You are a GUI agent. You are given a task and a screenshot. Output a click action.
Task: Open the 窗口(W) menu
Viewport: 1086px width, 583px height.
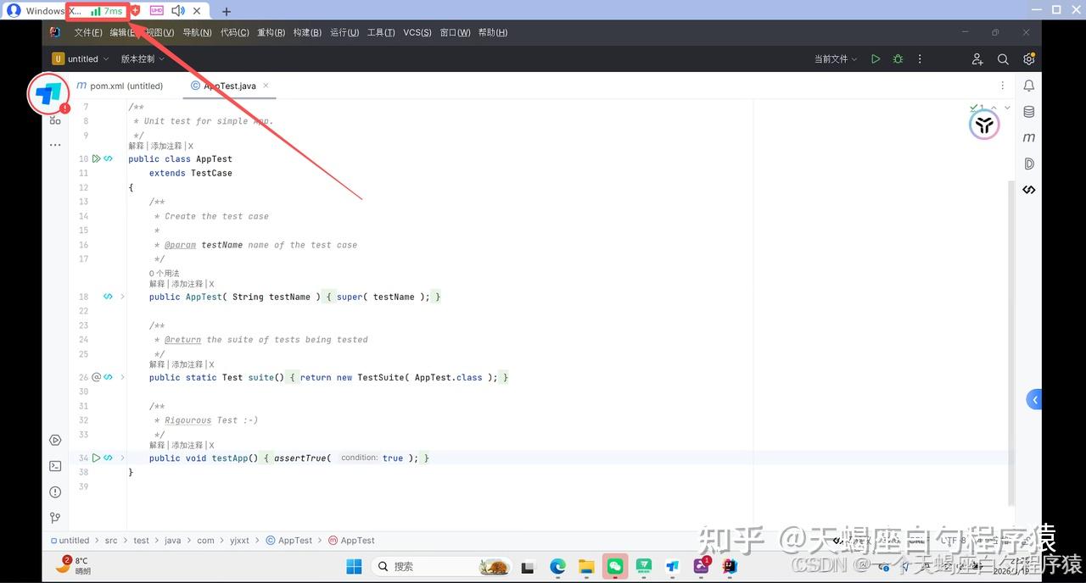click(455, 32)
